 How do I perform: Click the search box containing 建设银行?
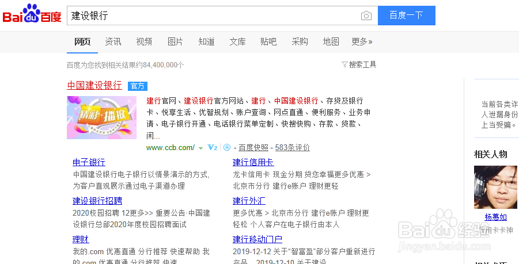tap(222, 16)
